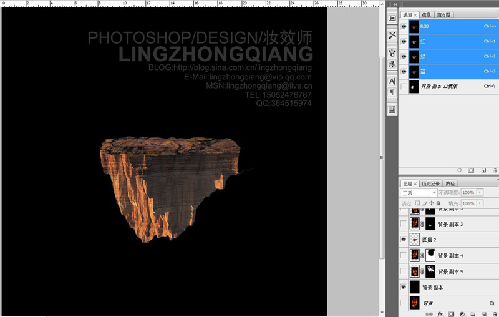Hide the 图层 2 layer eye
The image size is (499, 317).
pos(404,240)
